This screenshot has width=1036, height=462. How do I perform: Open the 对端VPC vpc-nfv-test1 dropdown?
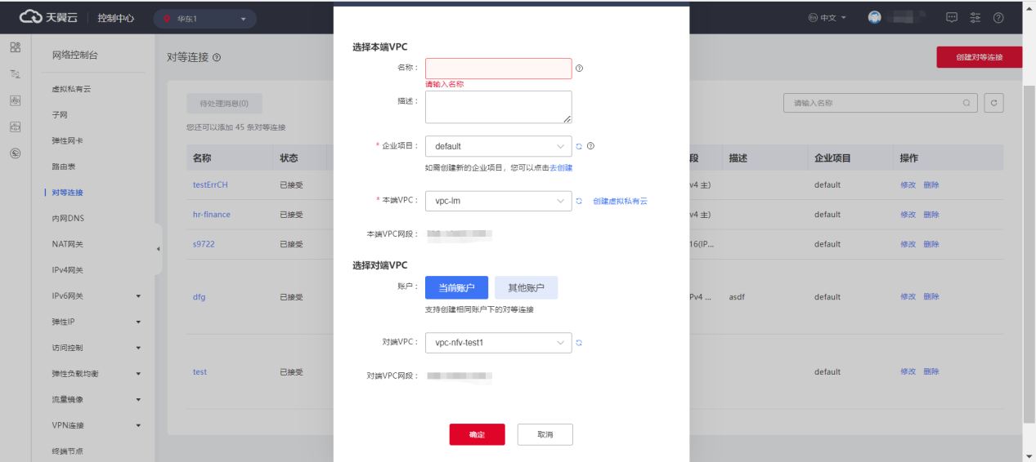point(498,343)
